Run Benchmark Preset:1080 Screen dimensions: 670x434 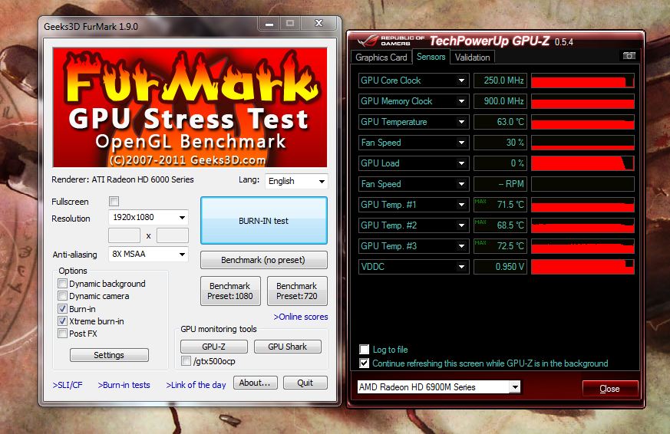(230, 291)
